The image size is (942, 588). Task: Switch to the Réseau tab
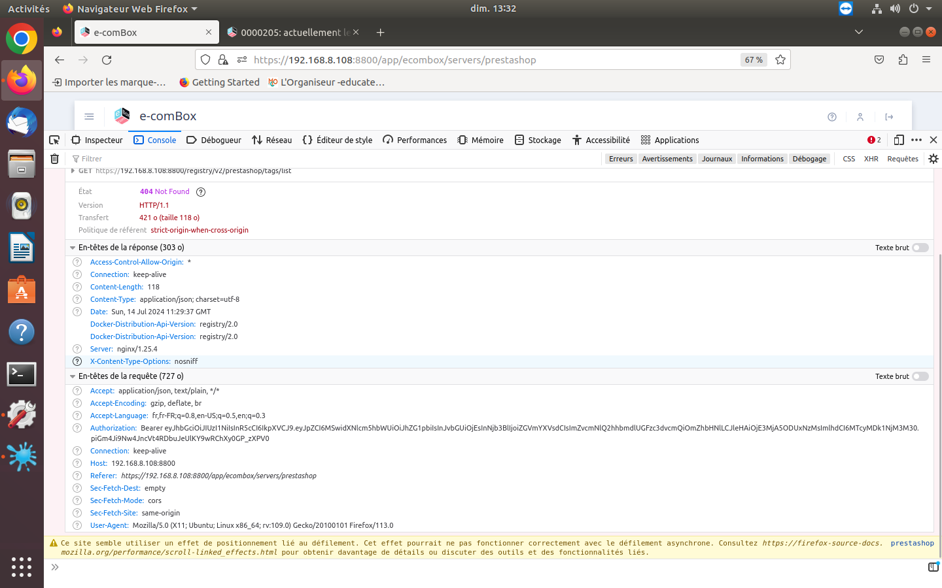(x=272, y=140)
